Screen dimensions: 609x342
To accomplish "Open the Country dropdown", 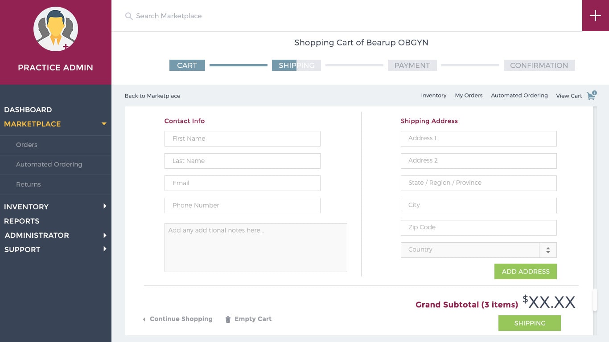I will (x=547, y=250).
